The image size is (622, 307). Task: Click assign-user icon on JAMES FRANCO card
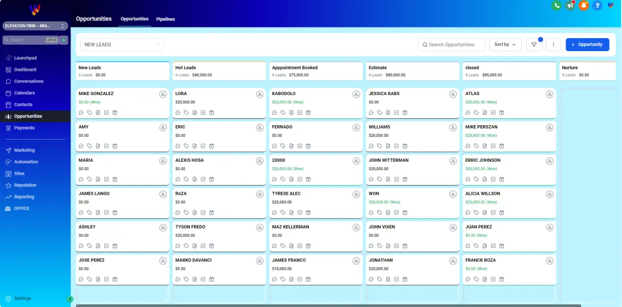point(357,261)
